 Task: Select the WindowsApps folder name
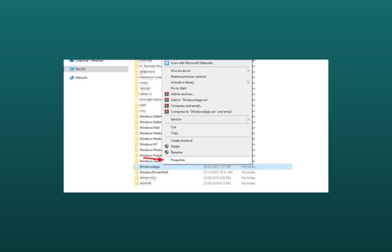150,167
